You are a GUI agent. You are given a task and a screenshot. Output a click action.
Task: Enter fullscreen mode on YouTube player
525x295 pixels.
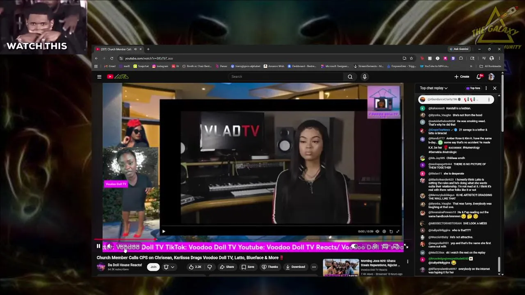406,246
